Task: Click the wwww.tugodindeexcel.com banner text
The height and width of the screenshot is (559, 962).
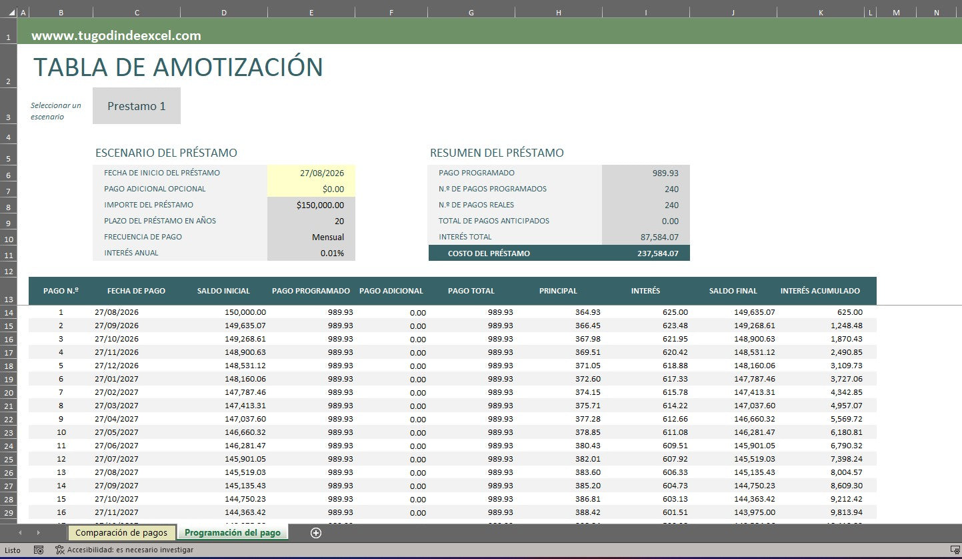Action: tap(116, 36)
